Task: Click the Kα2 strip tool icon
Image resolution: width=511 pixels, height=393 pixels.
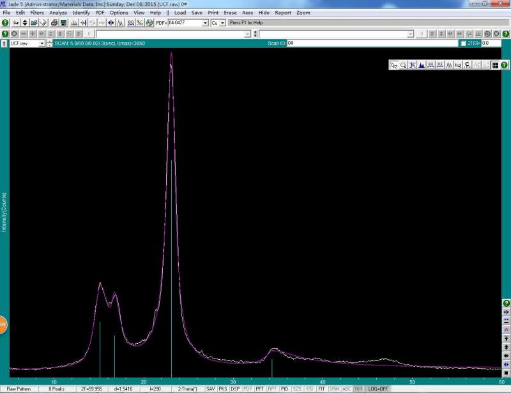Action: (458, 65)
